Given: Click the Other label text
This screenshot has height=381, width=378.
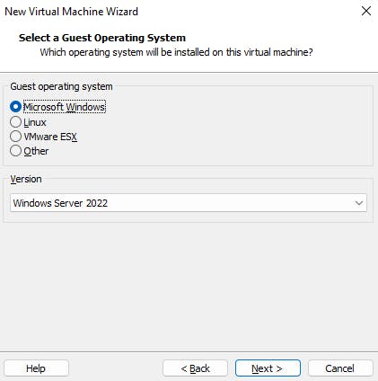Looking at the screenshot, I should click(x=36, y=151).
